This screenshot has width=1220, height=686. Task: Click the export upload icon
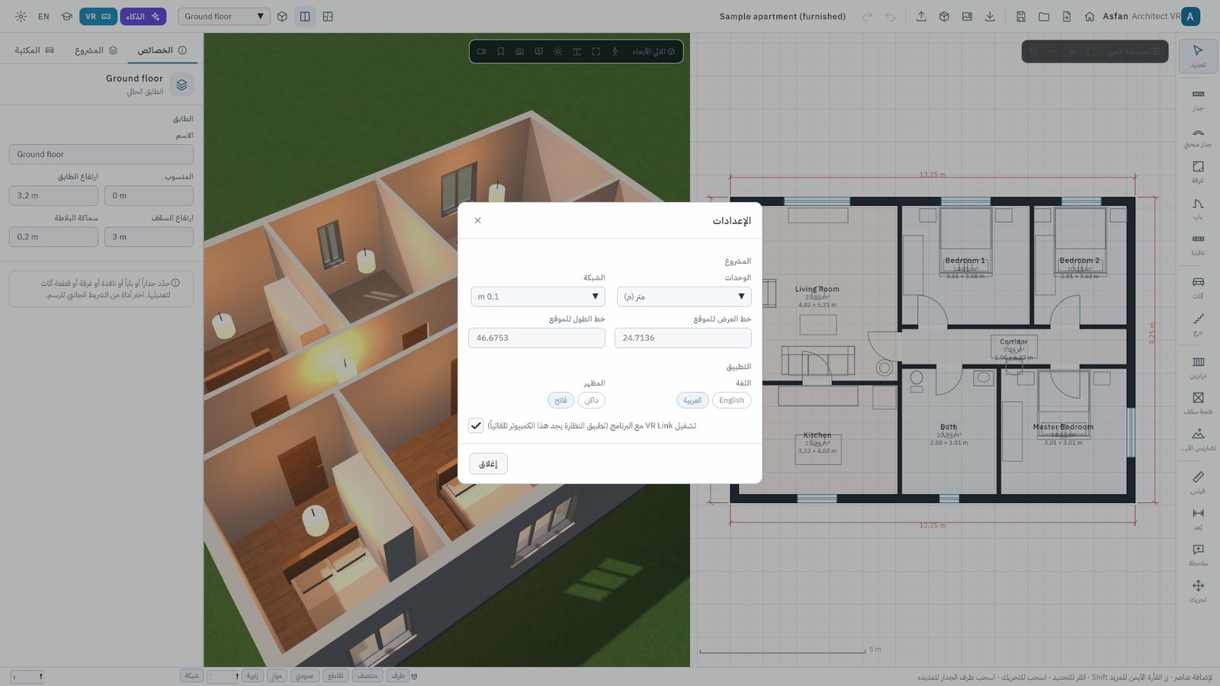click(921, 16)
